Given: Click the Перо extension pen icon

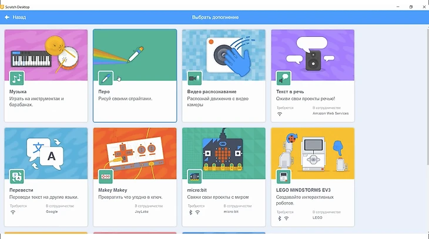Looking at the screenshot, I should (106, 78).
